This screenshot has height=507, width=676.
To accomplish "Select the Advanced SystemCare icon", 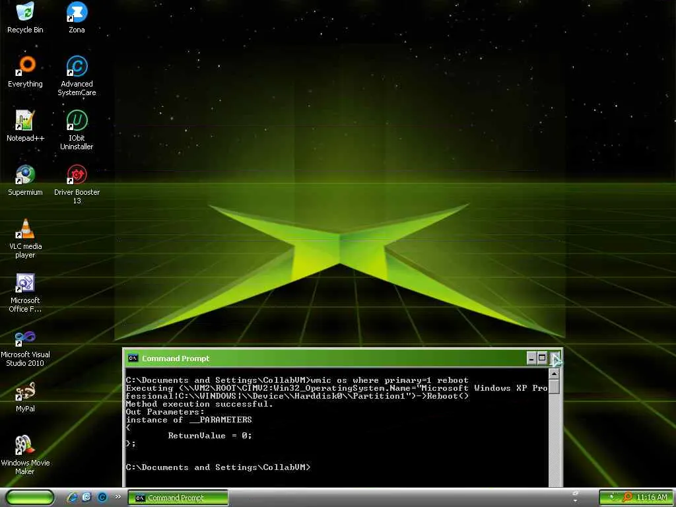I will pos(77,76).
